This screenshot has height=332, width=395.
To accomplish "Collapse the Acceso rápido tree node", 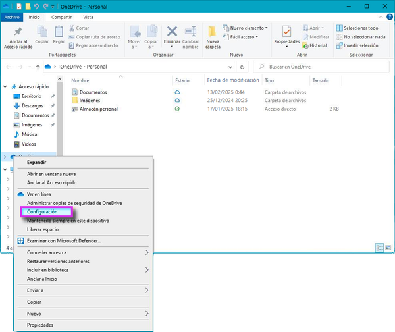I will [5, 86].
